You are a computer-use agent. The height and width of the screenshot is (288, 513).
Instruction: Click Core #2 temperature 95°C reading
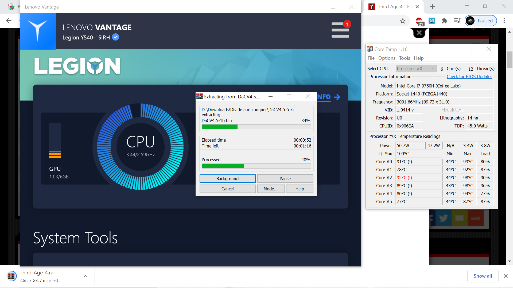pyautogui.click(x=418, y=178)
